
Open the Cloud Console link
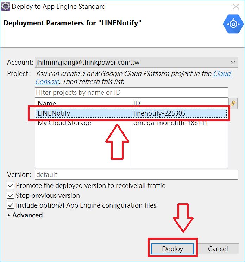[133, 78]
